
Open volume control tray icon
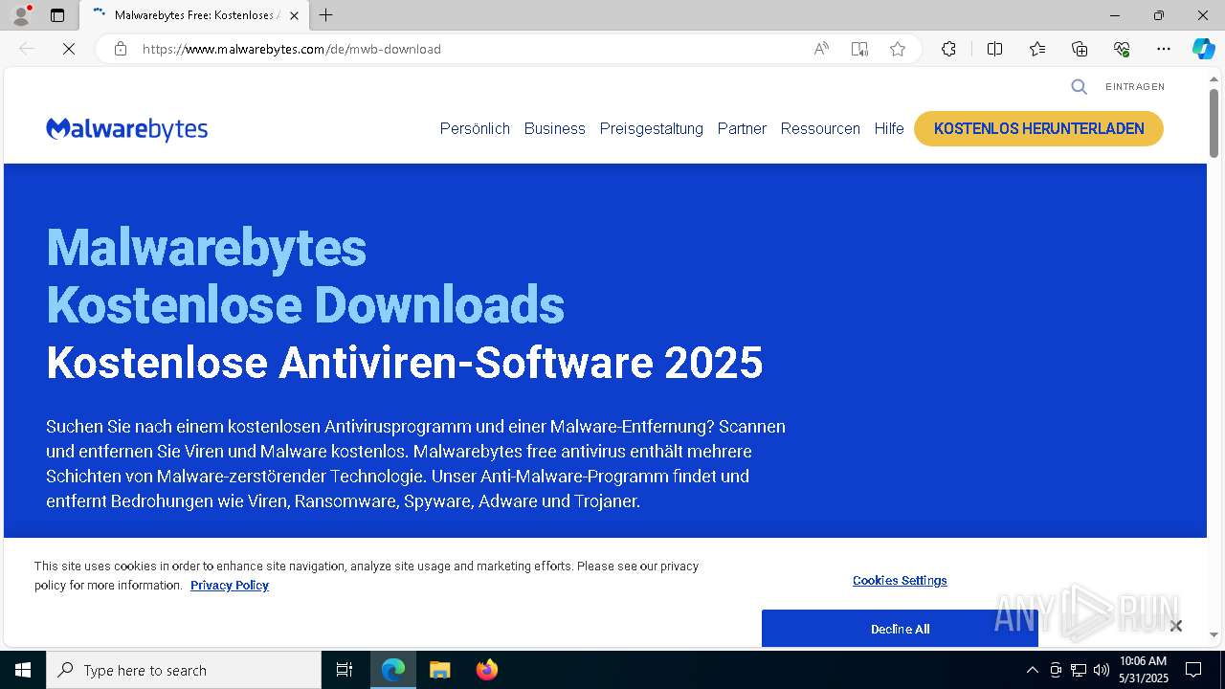coord(1102,670)
